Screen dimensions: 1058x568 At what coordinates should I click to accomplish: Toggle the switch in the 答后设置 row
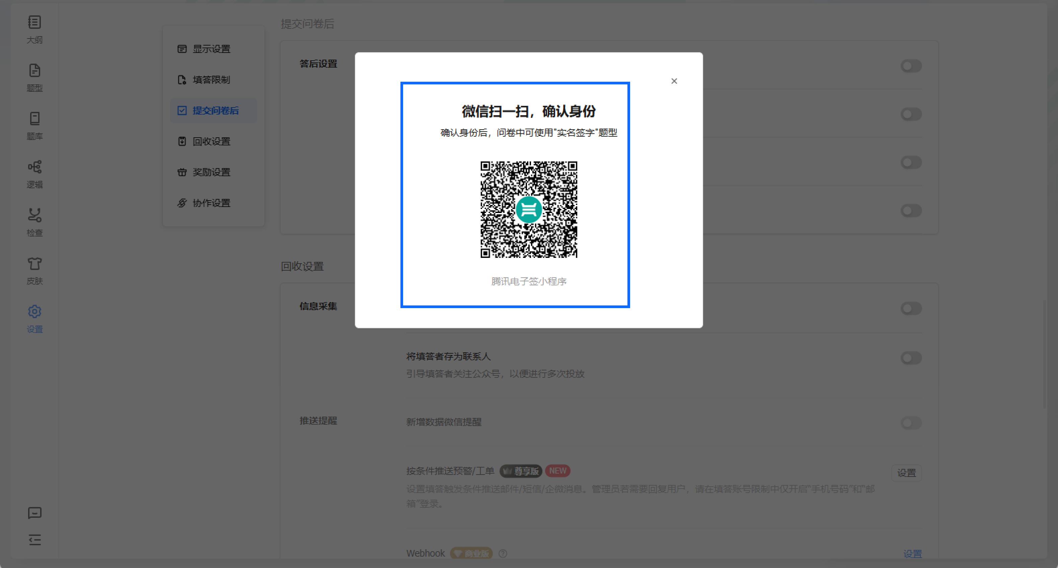911,66
